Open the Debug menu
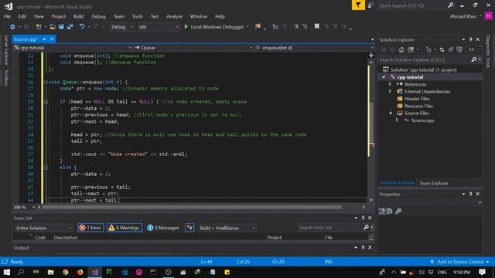Screen dimensions: 495x278 (x=98, y=16)
